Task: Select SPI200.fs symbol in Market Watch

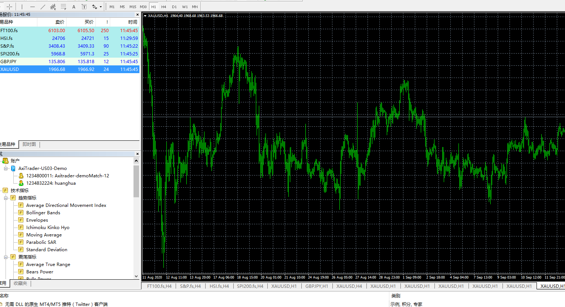Action: pos(10,54)
